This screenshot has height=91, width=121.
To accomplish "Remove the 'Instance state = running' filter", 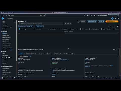I will pos(32,26).
